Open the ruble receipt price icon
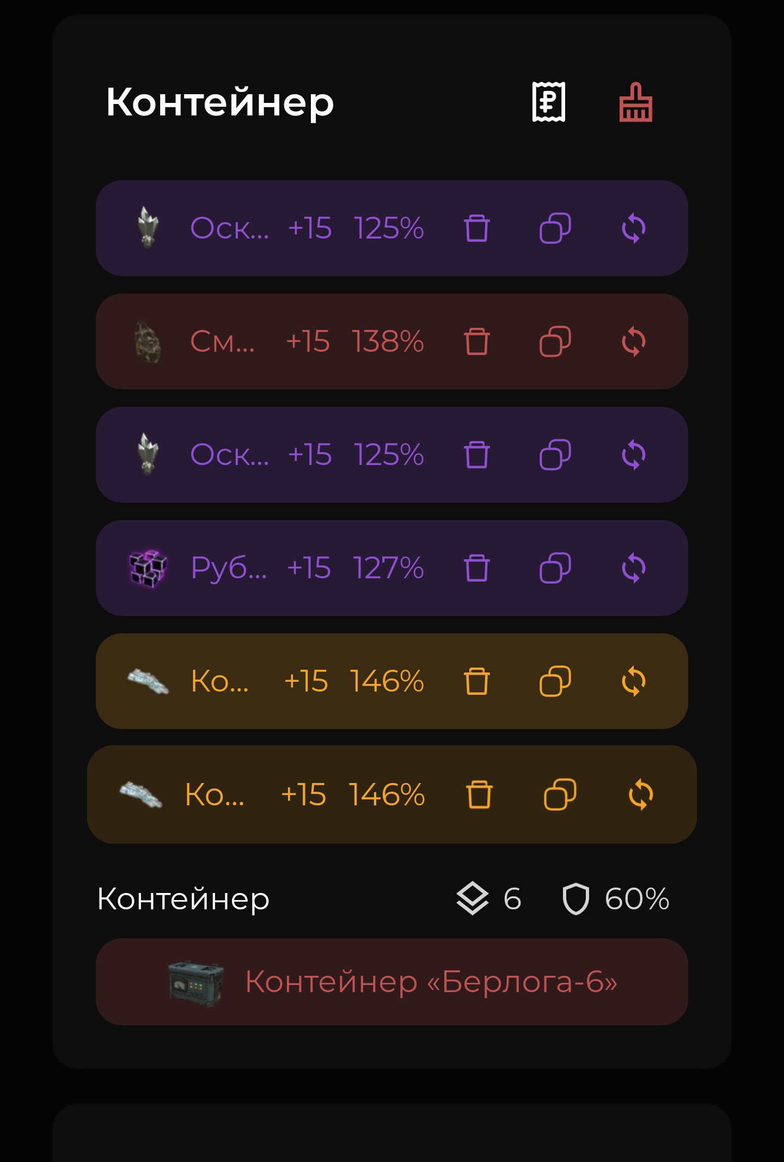Viewport: 784px width, 1162px height. [x=548, y=102]
